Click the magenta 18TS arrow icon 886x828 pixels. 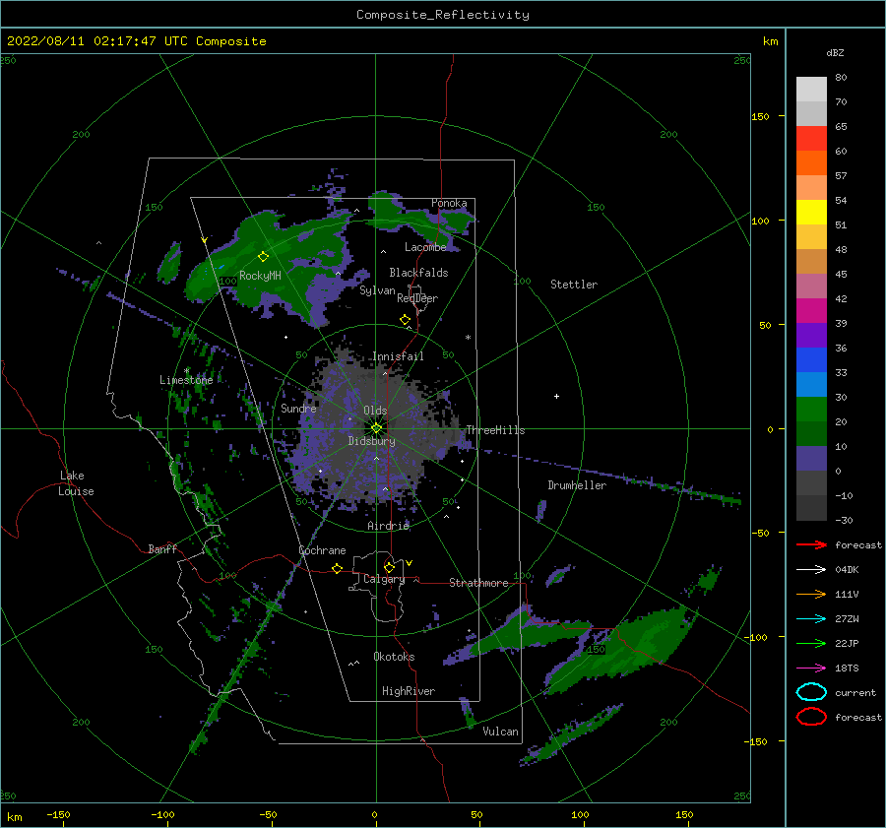point(811,669)
